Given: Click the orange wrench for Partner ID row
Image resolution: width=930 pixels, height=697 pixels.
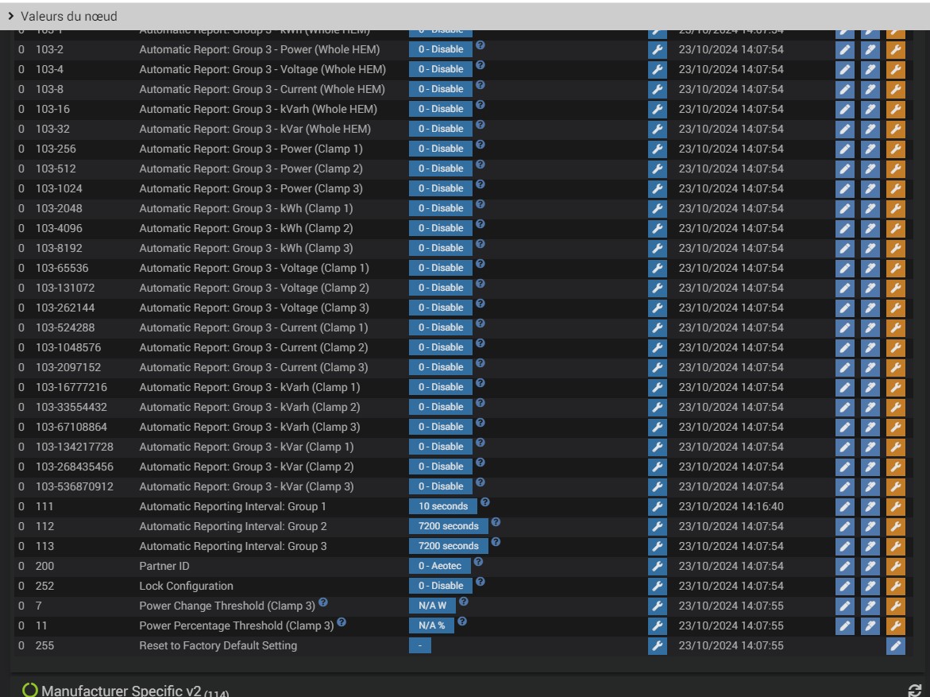Looking at the screenshot, I should (x=896, y=567).
